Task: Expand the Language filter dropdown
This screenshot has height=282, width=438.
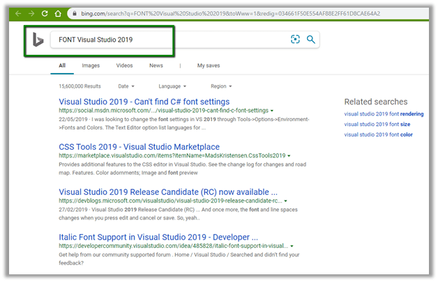Action: 172,86
